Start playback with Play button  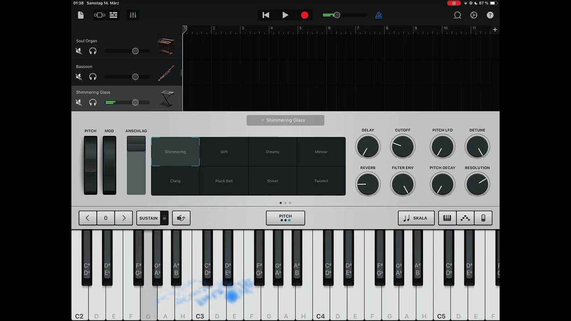285,15
